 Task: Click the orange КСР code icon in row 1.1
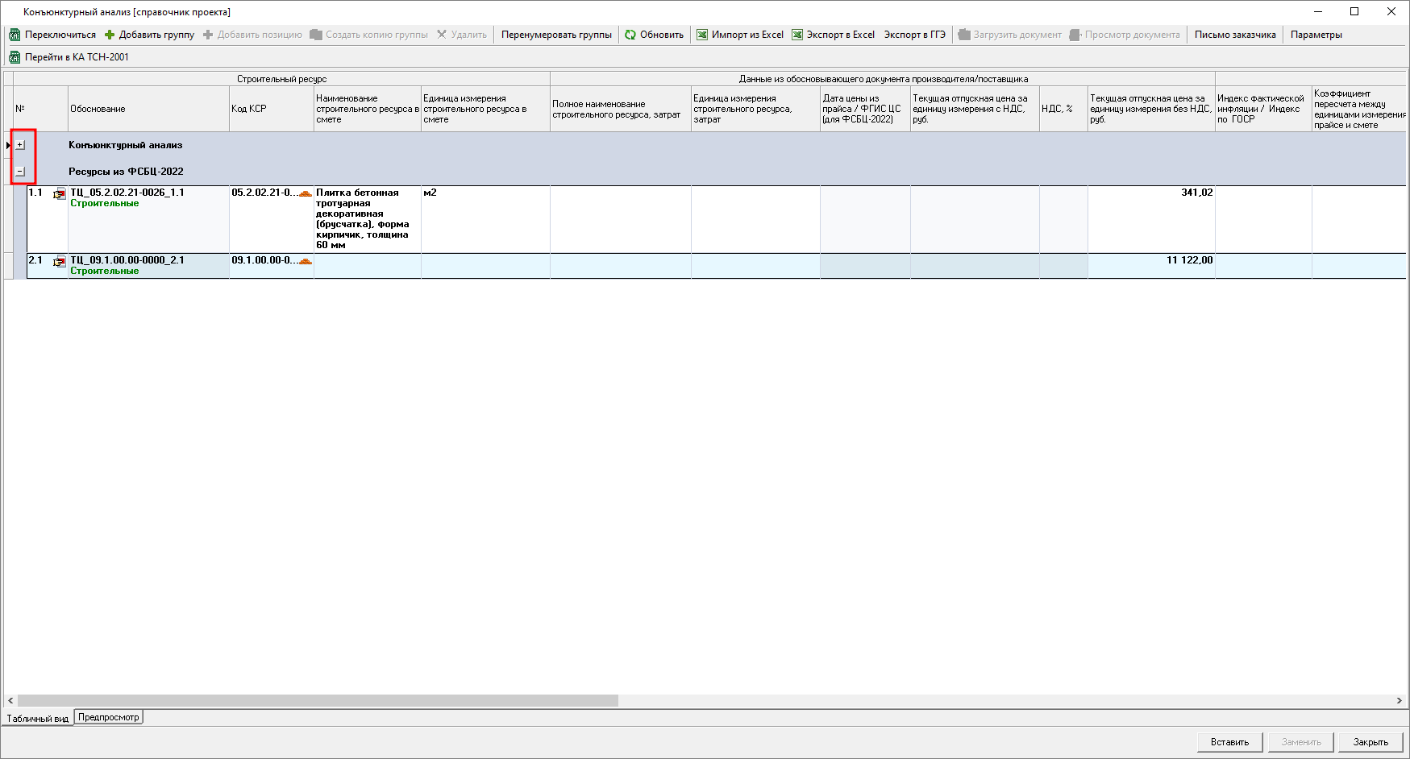tap(305, 193)
